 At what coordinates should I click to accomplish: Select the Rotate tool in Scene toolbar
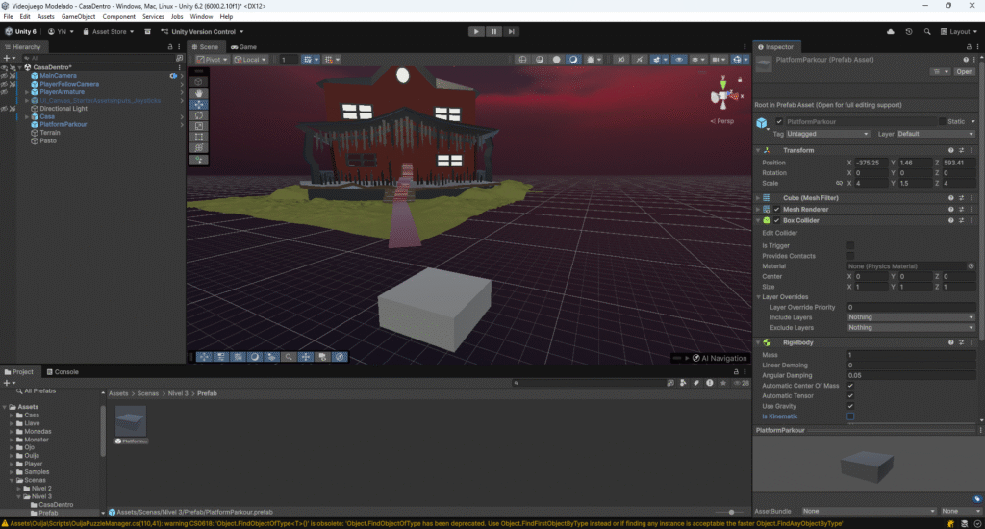tap(199, 115)
